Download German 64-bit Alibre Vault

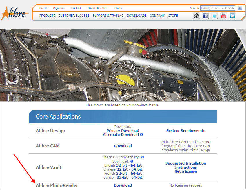[x=137, y=178]
